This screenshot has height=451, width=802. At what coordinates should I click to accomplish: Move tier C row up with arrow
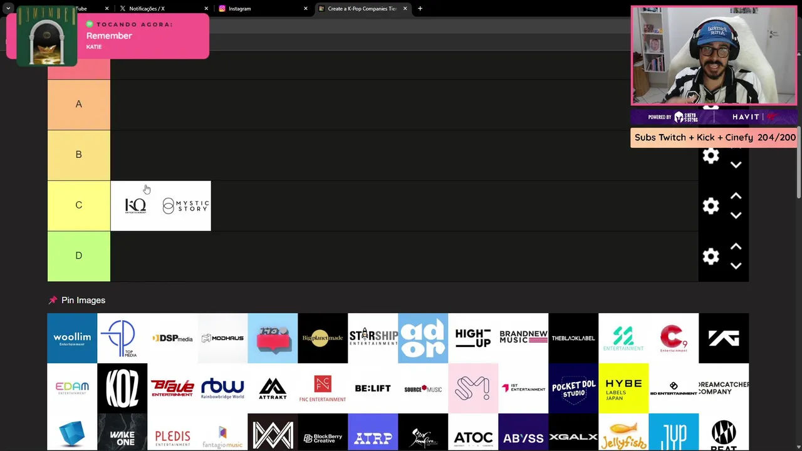point(736,196)
